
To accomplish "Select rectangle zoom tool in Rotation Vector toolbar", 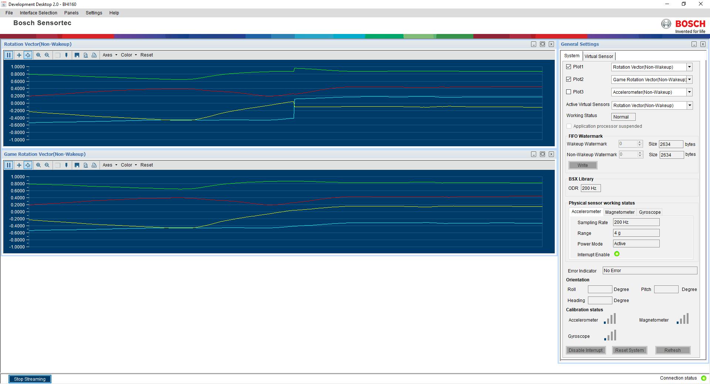I will [x=58, y=55].
